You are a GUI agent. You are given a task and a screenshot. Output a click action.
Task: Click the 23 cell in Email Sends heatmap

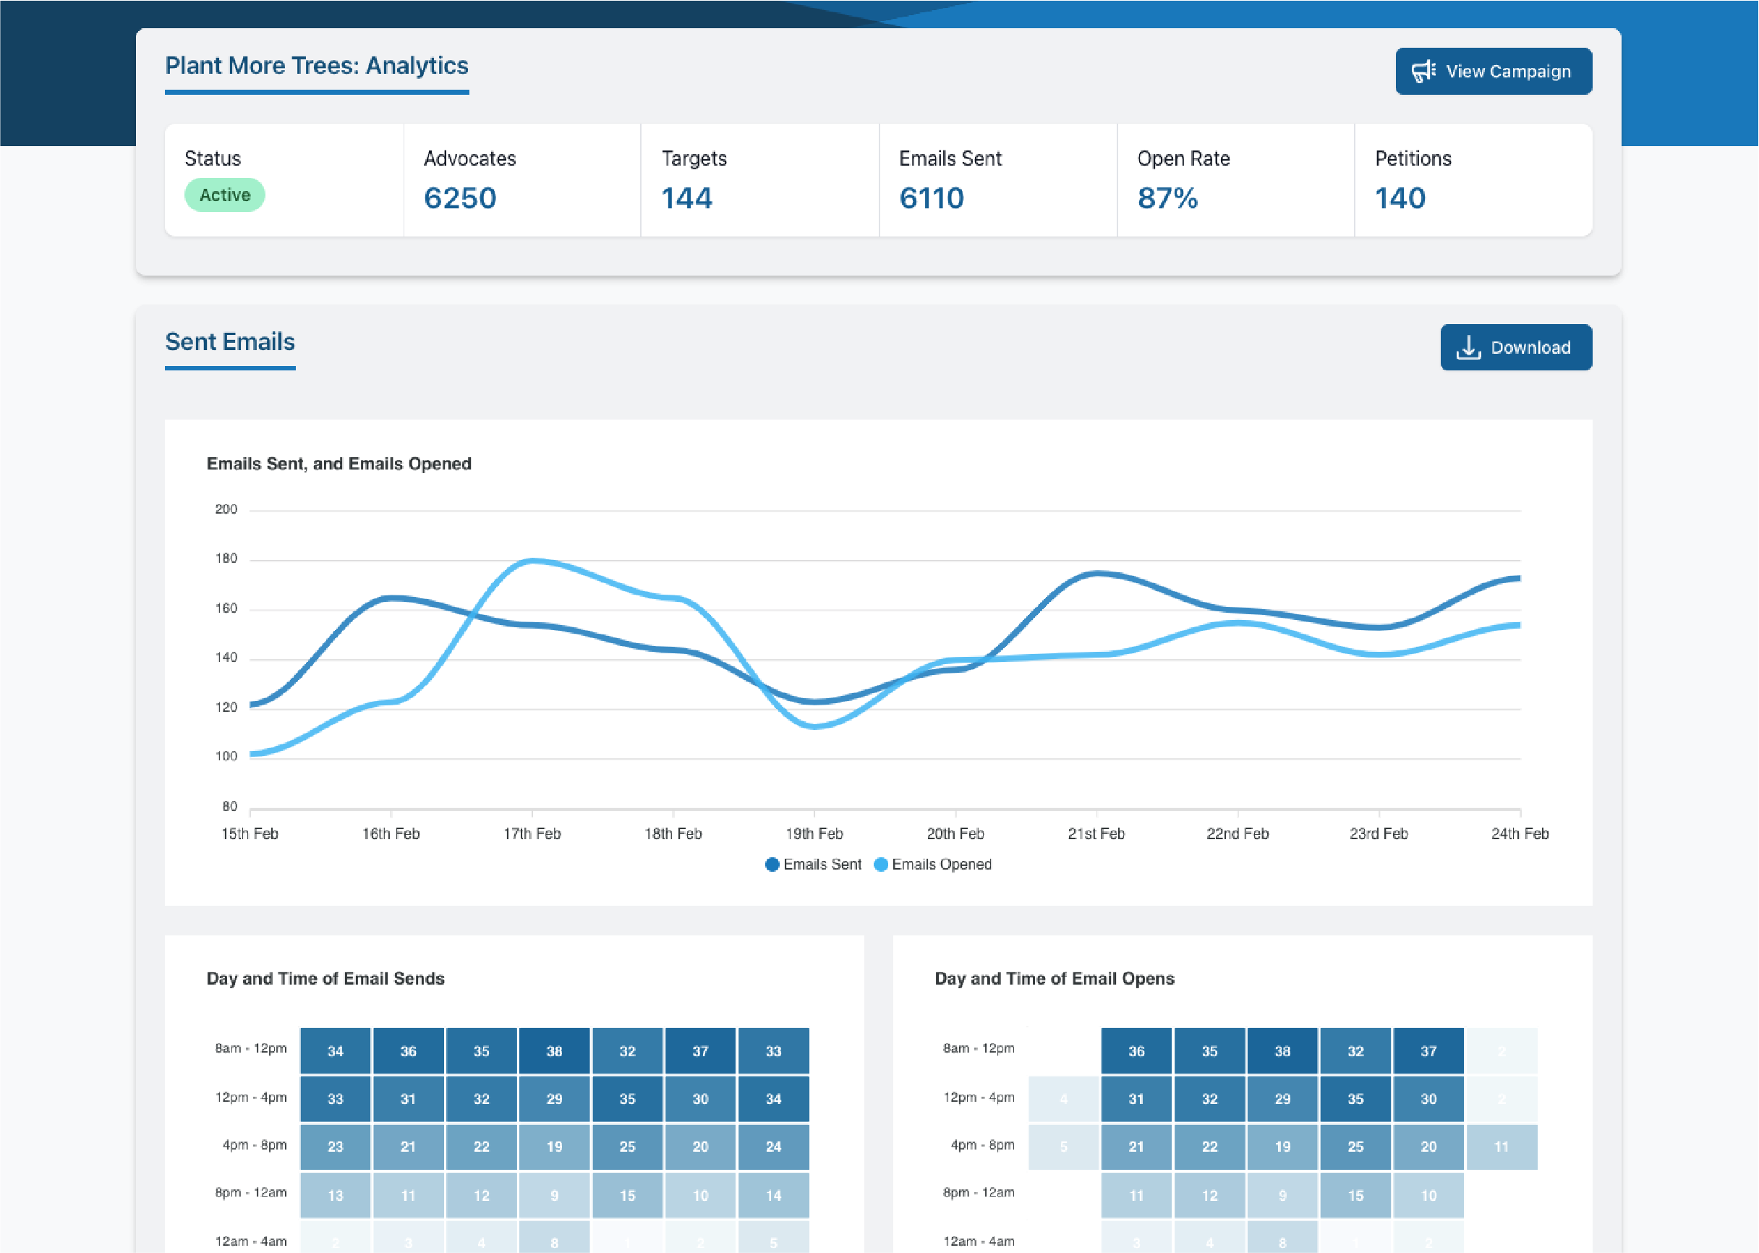[x=335, y=1147]
